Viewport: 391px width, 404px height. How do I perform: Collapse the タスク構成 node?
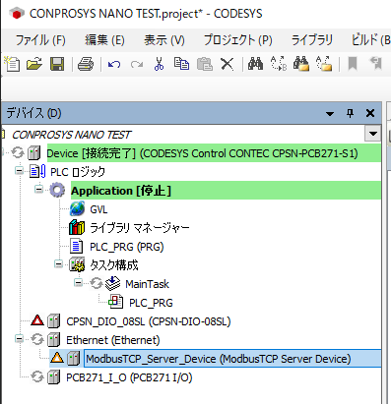point(58,263)
